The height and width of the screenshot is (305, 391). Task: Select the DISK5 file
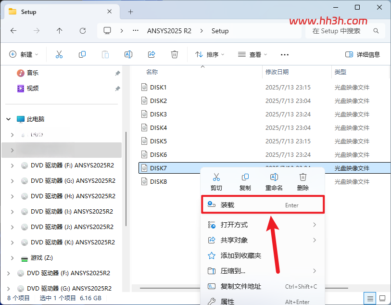coord(158,141)
